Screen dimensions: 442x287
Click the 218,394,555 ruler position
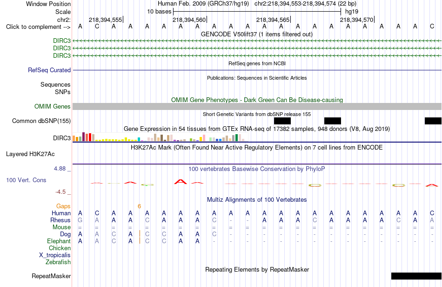click(106, 20)
